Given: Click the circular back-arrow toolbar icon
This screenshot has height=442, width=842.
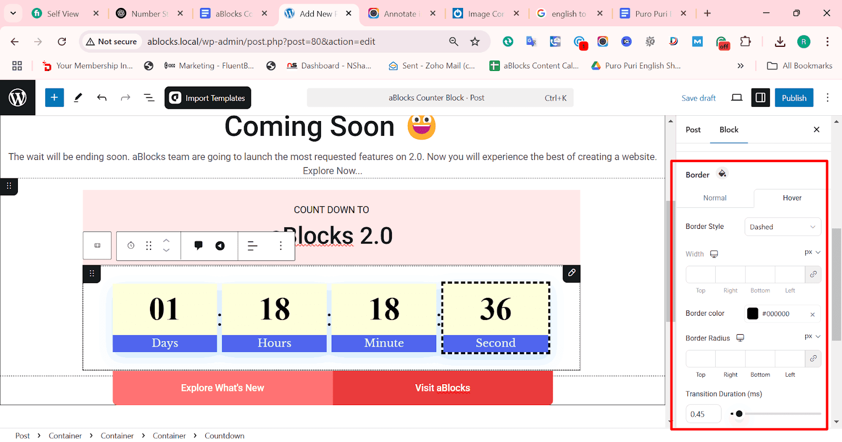Looking at the screenshot, I should [220, 246].
